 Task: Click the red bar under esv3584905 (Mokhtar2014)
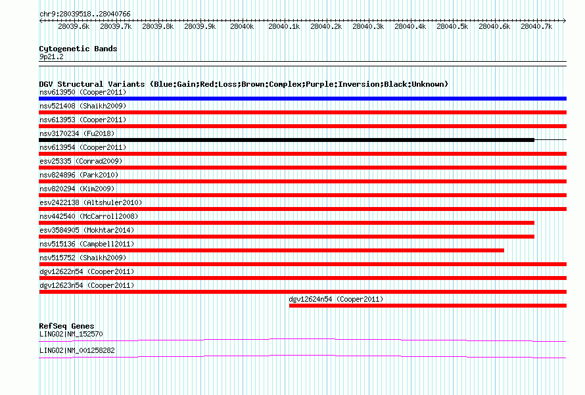pyautogui.click(x=287, y=237)
